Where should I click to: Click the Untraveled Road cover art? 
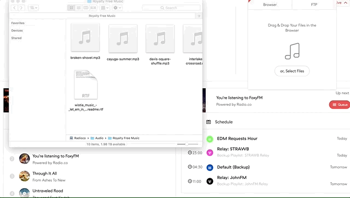click(24, 193)
